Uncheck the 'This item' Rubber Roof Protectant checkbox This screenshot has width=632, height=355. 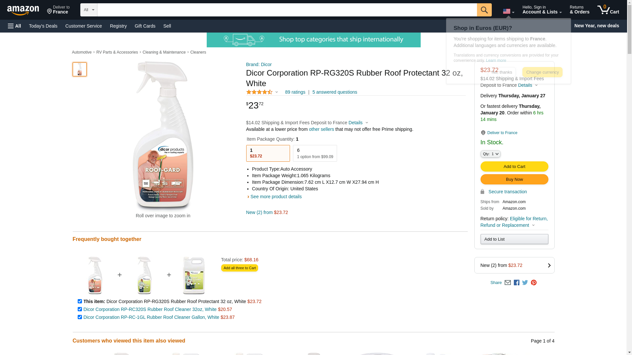[x=80, y=301]
